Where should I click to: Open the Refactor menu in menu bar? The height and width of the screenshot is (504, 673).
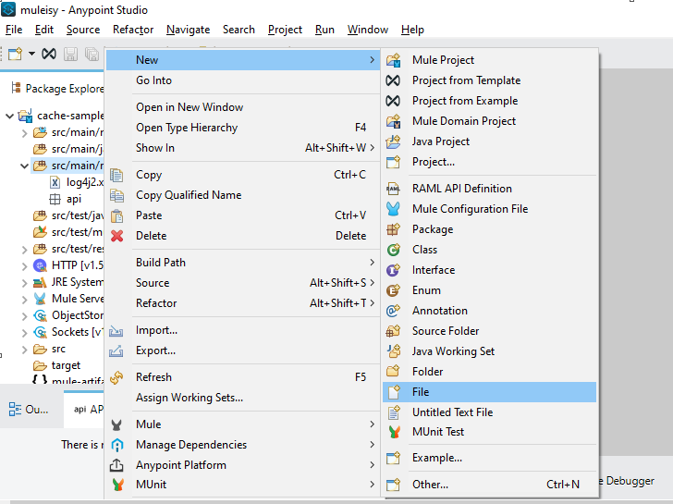[x=133, y=30]
